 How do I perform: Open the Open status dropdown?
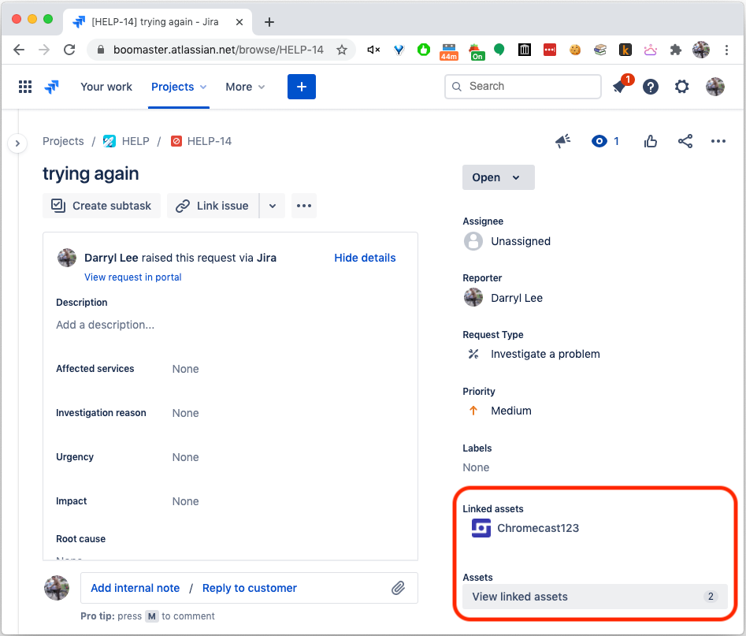pyautogui.click(x=498, y=177)
